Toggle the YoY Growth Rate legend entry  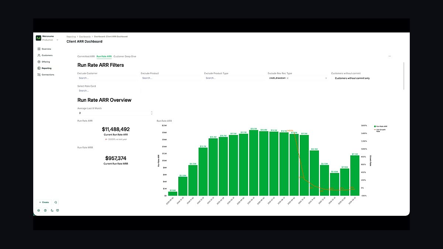tap(380, 130)
